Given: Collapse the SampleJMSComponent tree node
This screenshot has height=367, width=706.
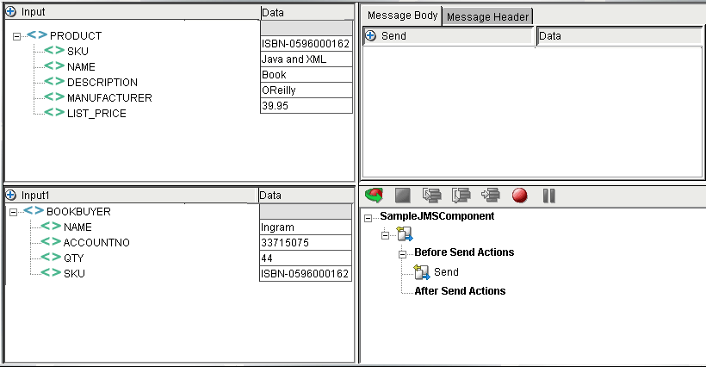Looking at the screenshot, I should pos(368,218).
